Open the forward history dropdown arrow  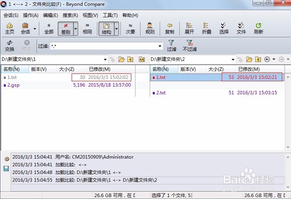[x=288, y=59]
